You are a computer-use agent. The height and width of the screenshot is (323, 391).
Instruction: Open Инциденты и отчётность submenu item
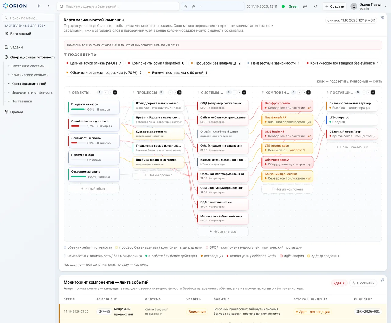[32, 92]
